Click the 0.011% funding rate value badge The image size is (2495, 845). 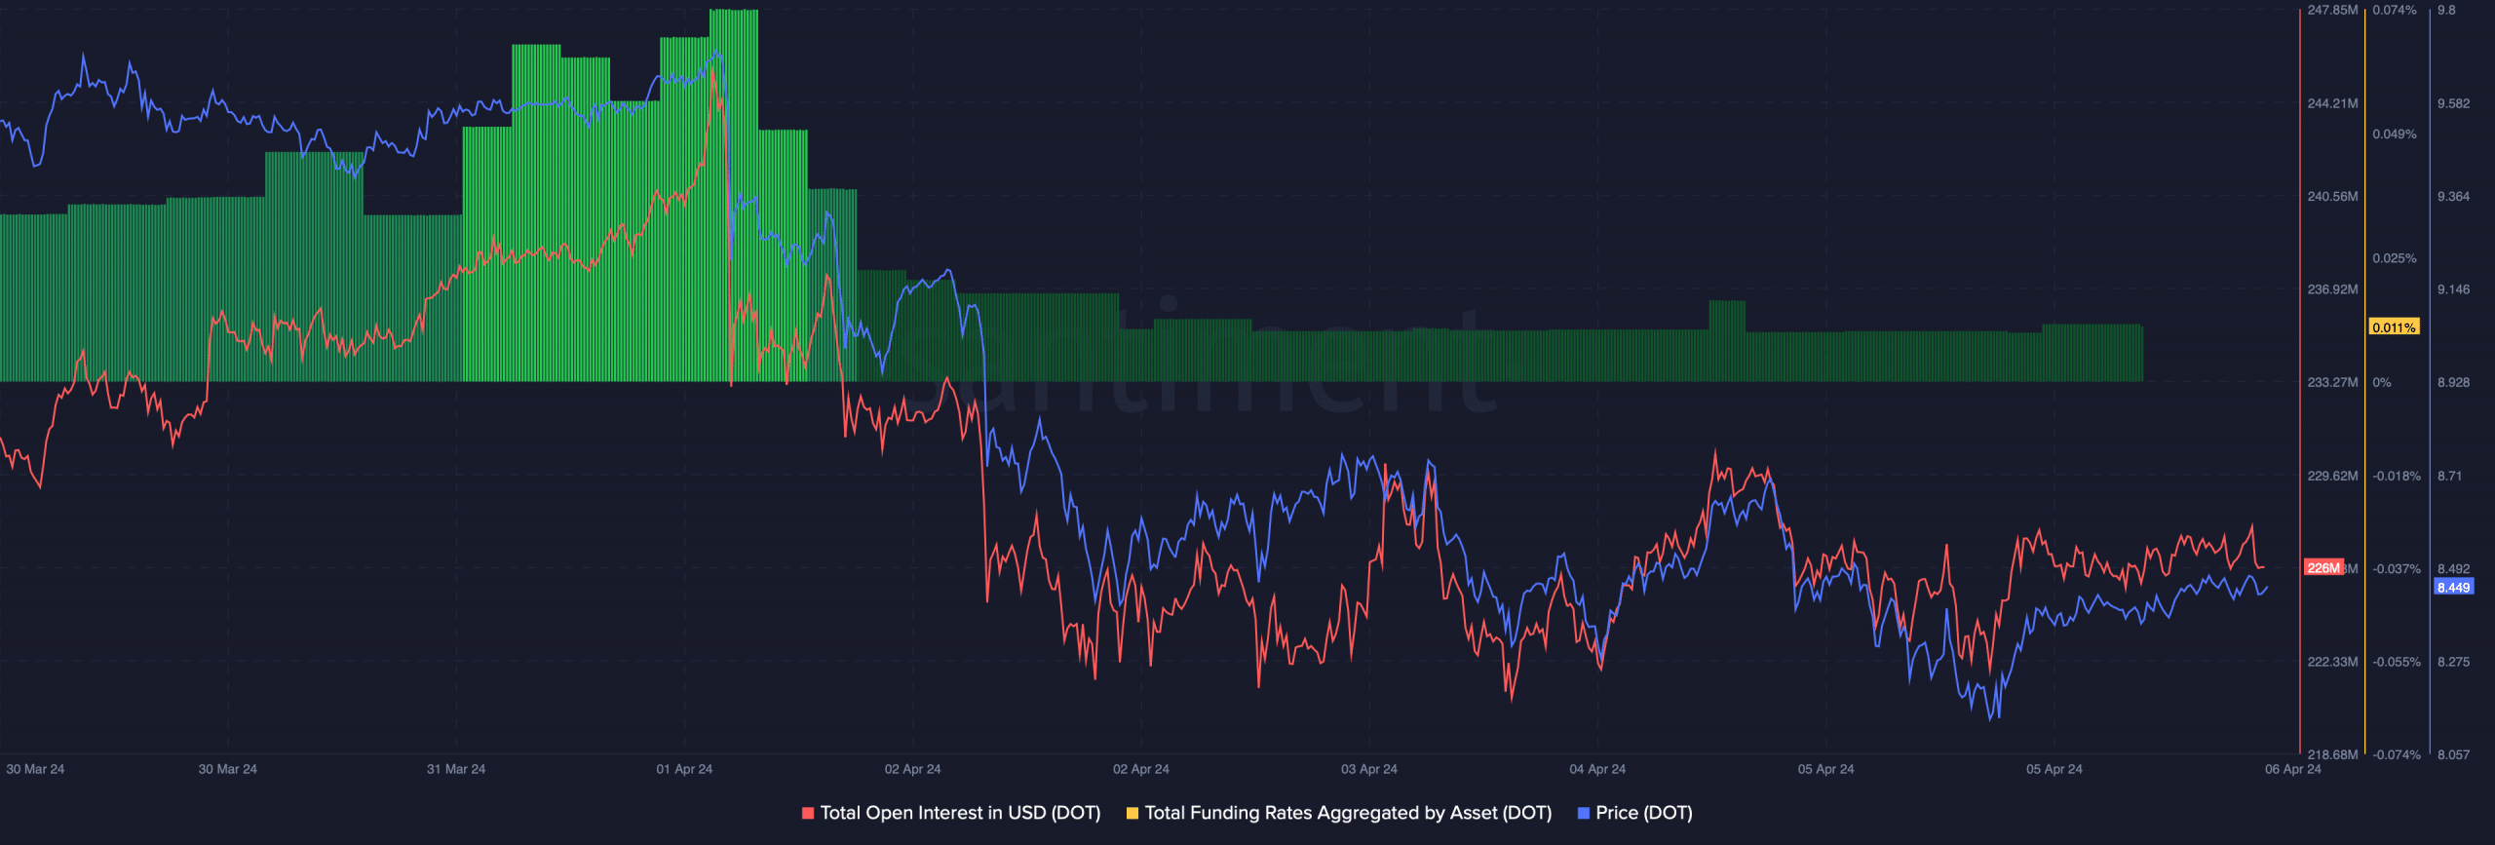pyautogui.click(x=2394, y=327)
